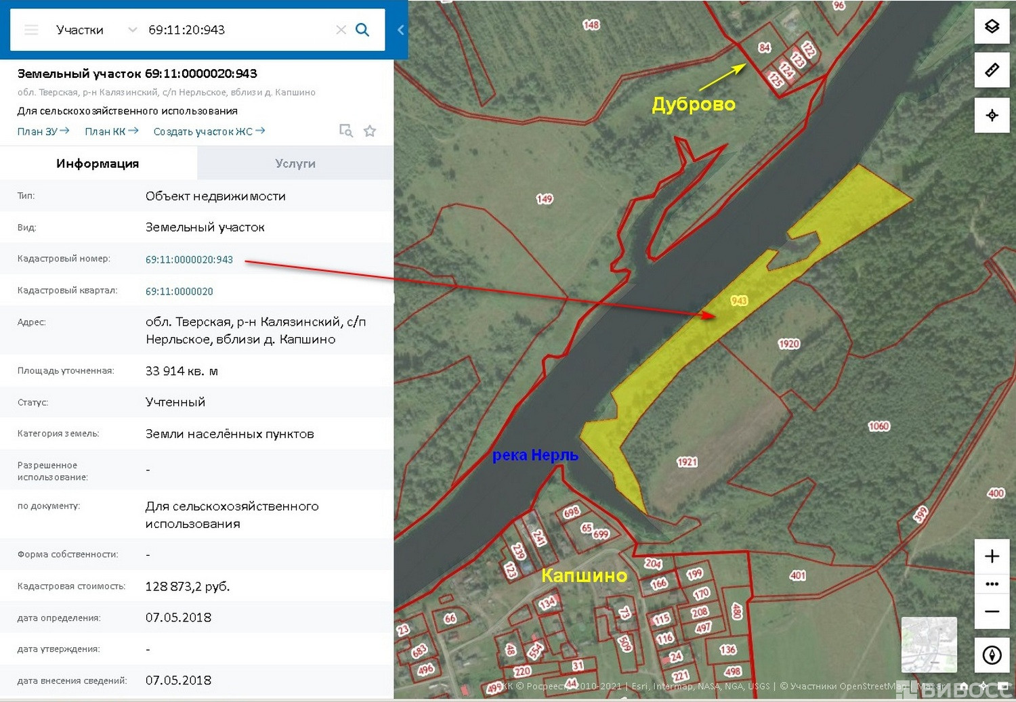Click parcel label 1921 on the map
Screen dimensions: 1016x702
[687, 462]
